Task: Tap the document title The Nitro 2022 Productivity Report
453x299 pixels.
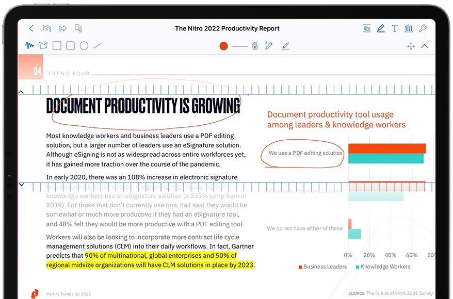Action: click(227, 28)
